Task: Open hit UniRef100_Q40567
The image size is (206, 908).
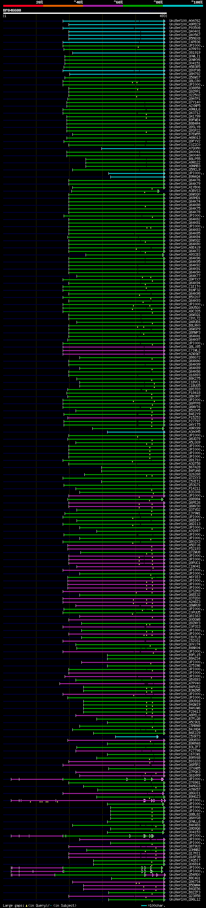Action: [x=184, y=35]
